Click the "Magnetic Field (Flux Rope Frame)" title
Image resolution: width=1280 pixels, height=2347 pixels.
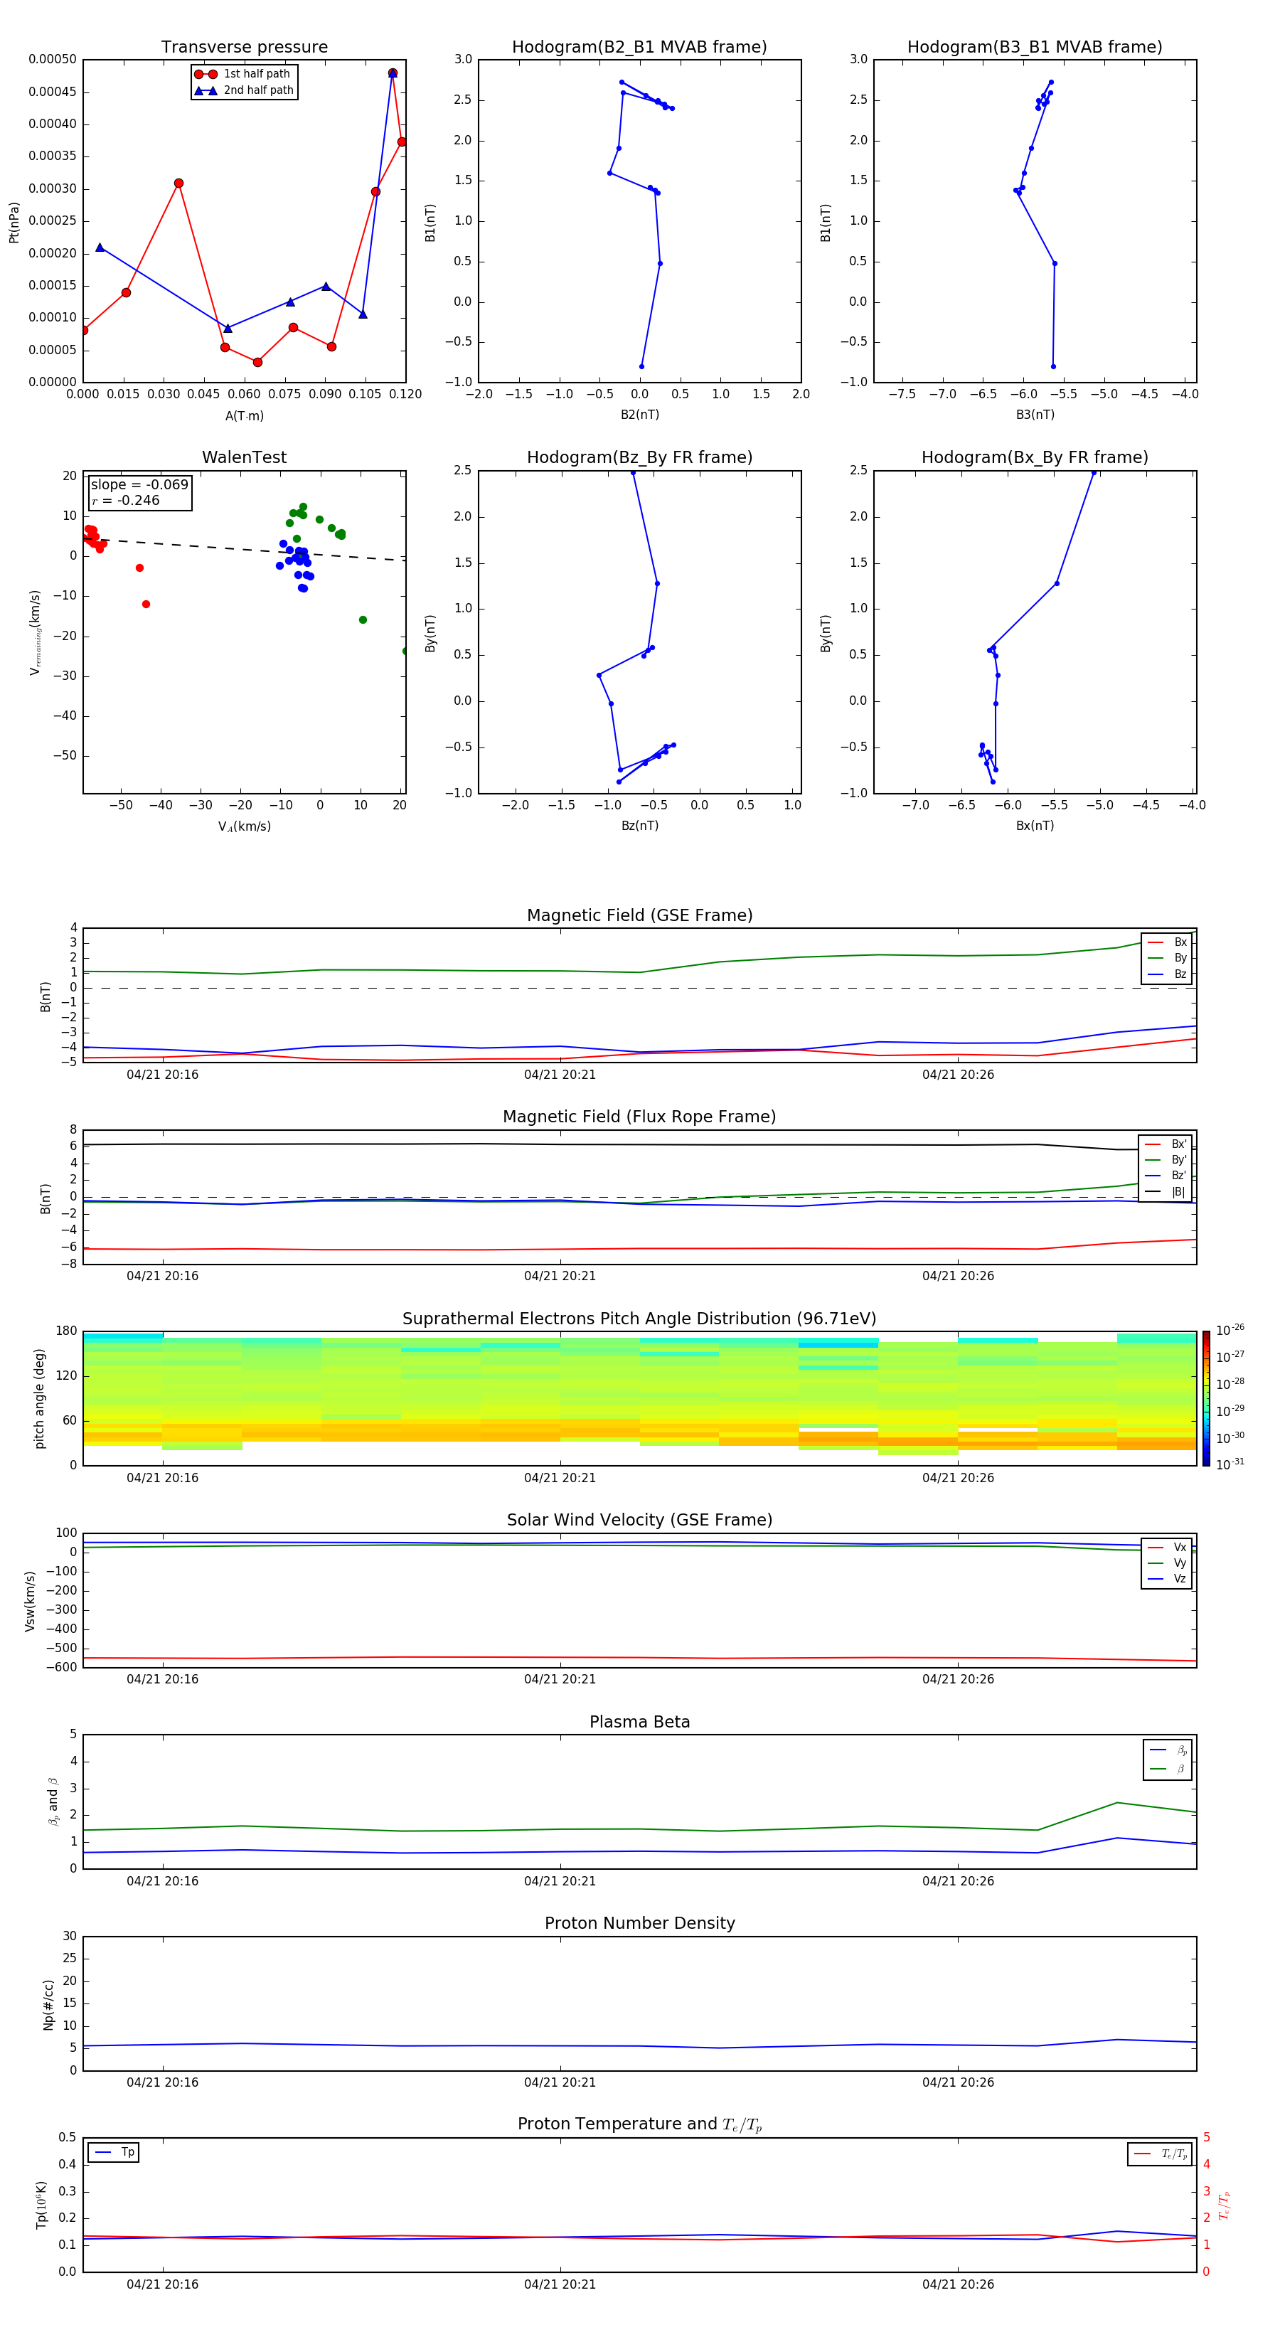639,1117
